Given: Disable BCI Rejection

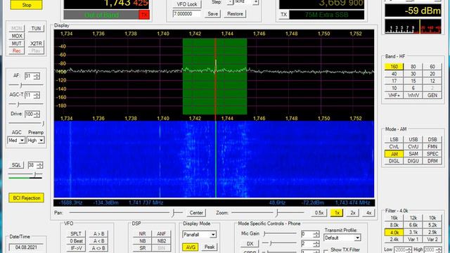Looking at the screenshot, I should pyautogui.click(x=27, y=198).
